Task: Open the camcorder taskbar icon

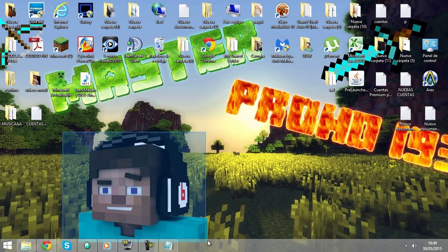Action: tap(148, 246)
